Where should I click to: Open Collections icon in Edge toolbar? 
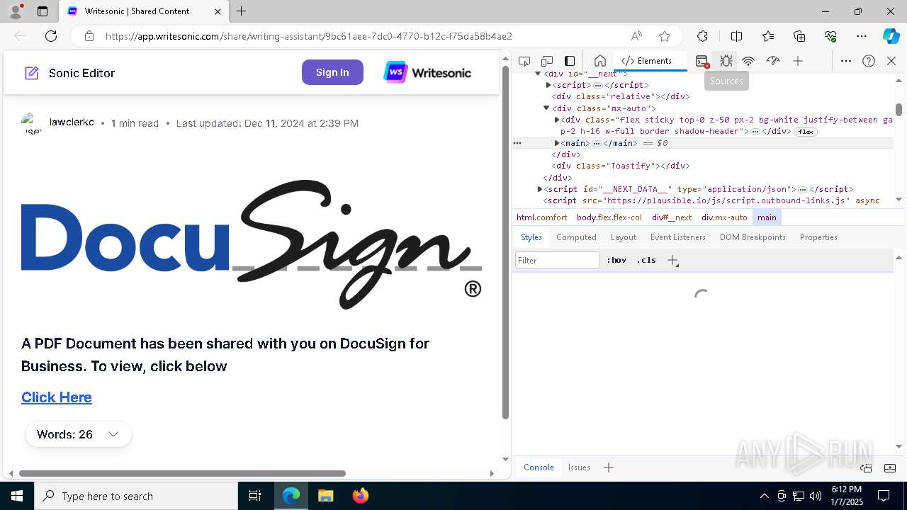coord(799,36)
